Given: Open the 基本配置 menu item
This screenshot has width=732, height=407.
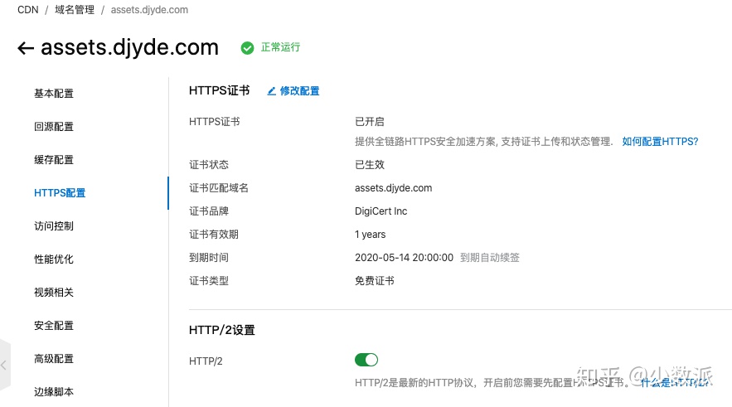Looking at the screenshot, I should [54, 94].
